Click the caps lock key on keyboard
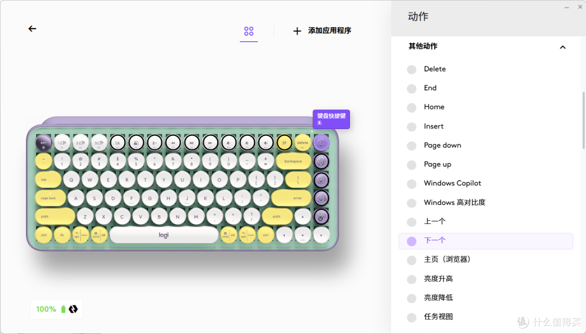This screenshot has height=334, width=586. point(50,198)
